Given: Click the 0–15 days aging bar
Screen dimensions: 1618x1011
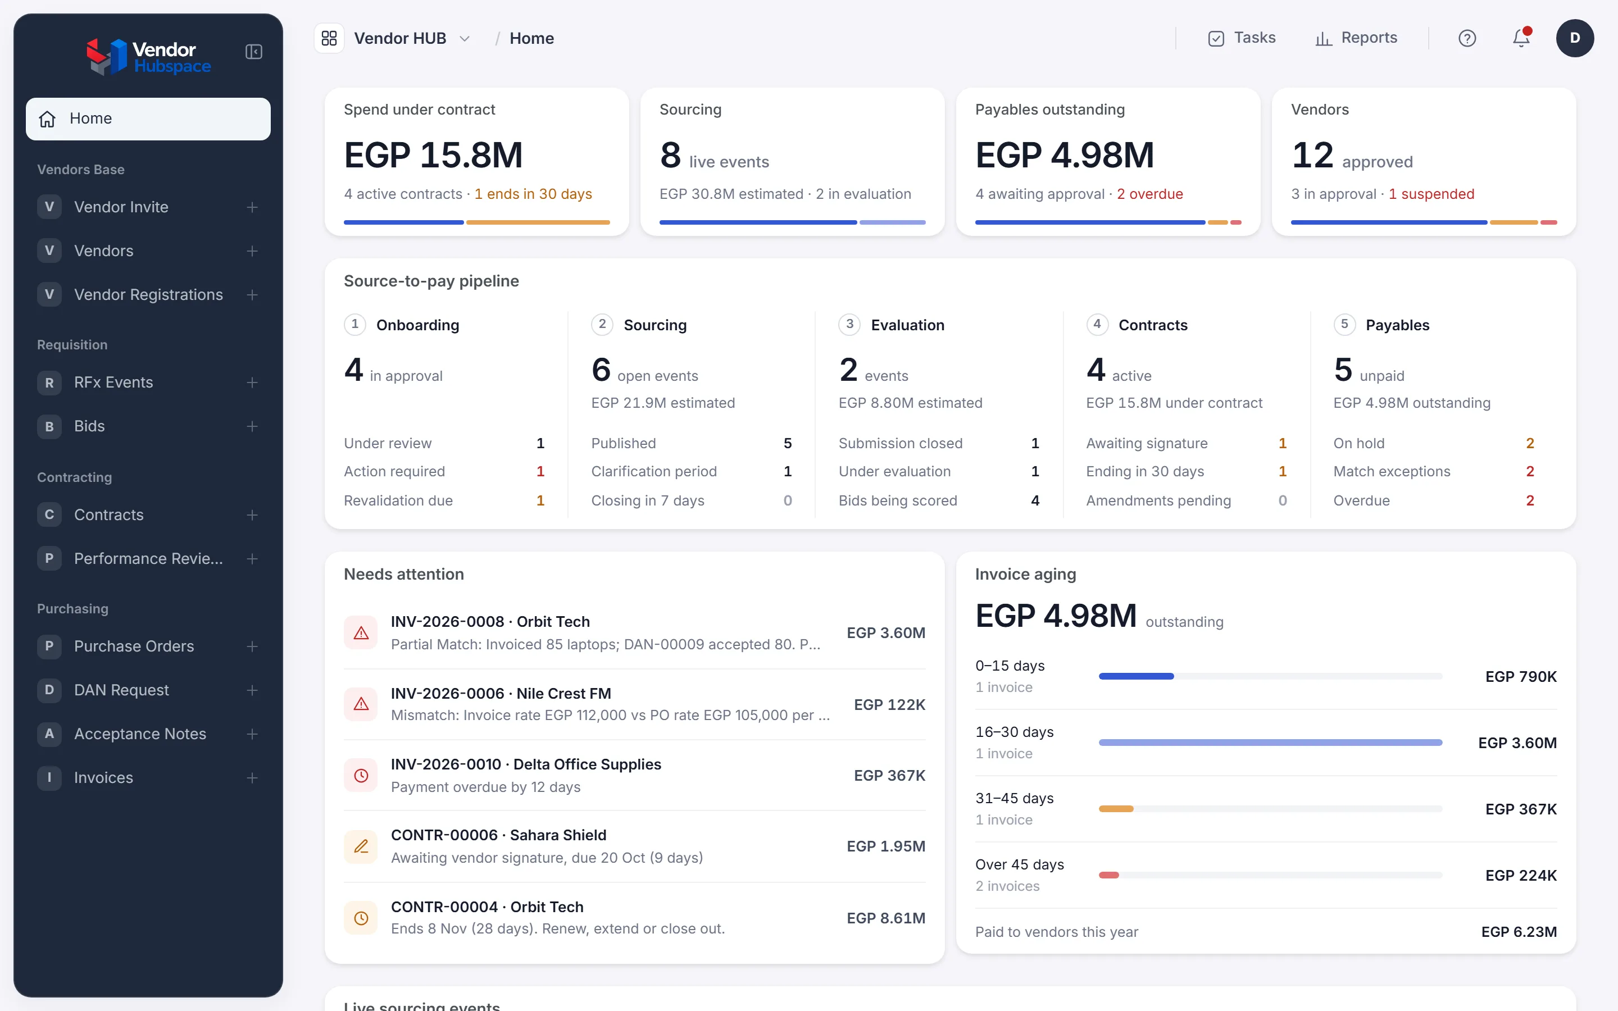Looking at the screenshot, I should [x=1270, y=677].
